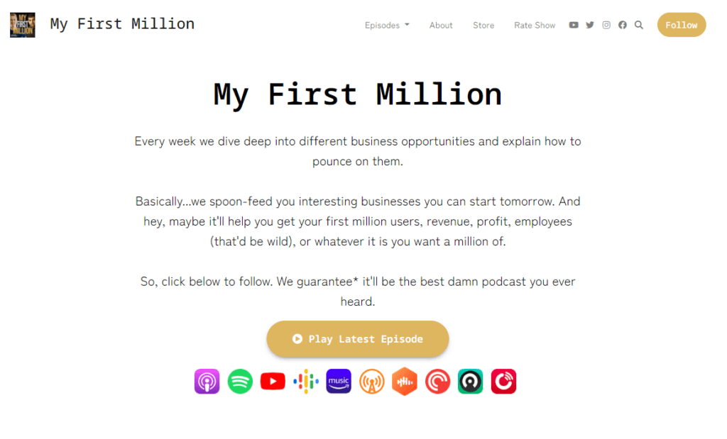Screen dimensions: 727x439
Task: Click the Castro podcast app icon
Action: [471, 382]
